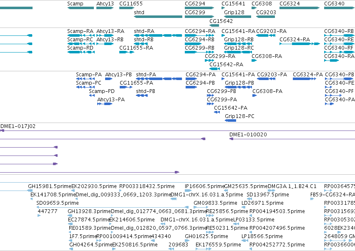Select the Scamp gene label

[75, 4]
